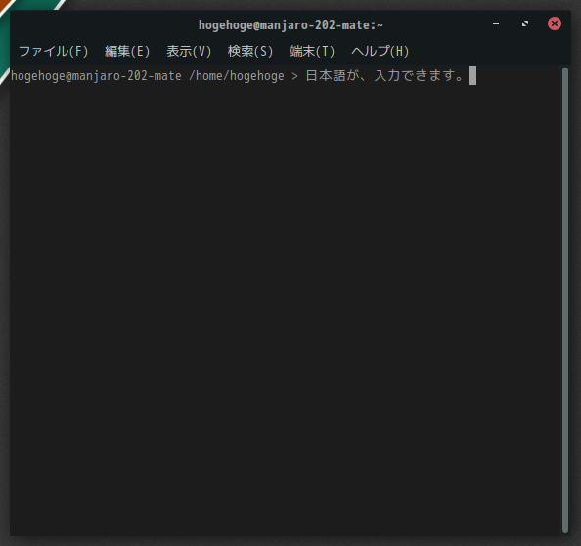The image size is (581, 546).
Task: Open the 表示(V) menu
Action: coord(189,51)
